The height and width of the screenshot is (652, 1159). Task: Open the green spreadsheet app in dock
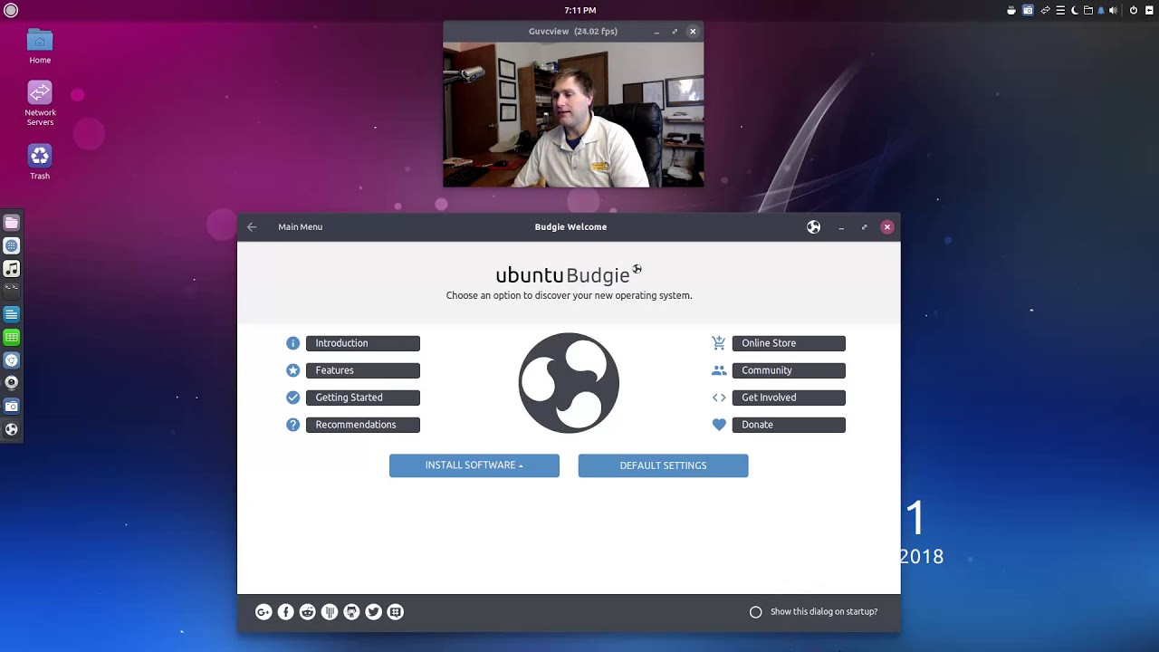[11, 337]
